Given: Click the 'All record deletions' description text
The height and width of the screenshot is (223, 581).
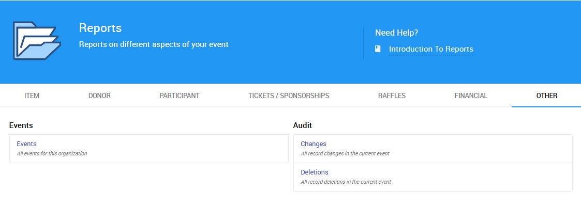Looking at the screenshot, I should pyautogui.click(x=346, y=182).
